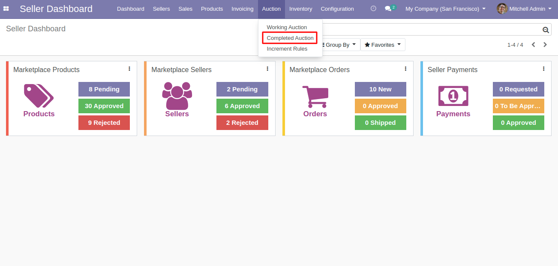Click Marketplace Orders card title
The width and height of the screenshot is (558, 266).
point(320,70)
